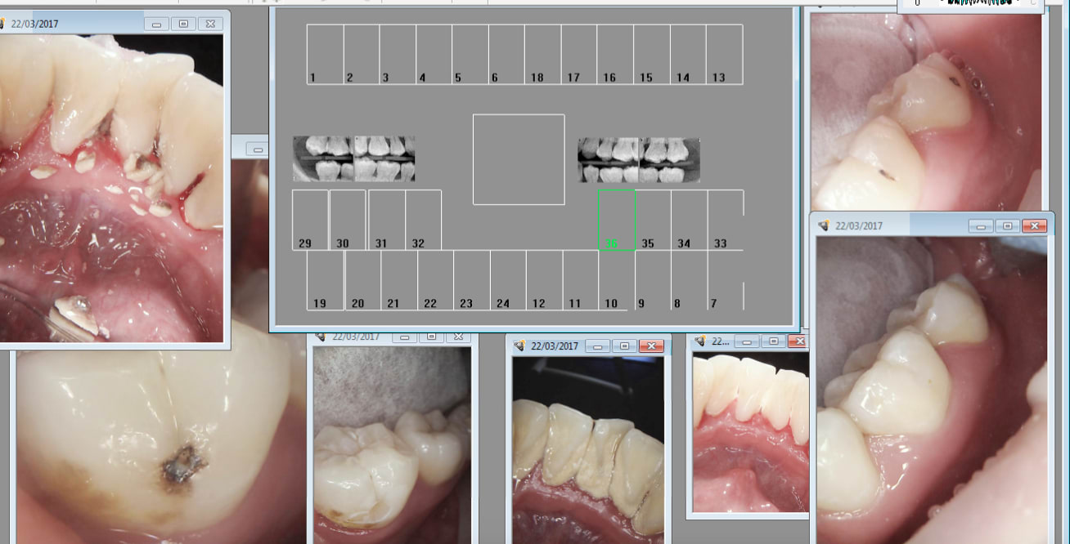Image resolution: width=1070 pixels, height=544 pixels.
Task: Open the left bitewing x-ray thumbnail
Action: point(353,158)
